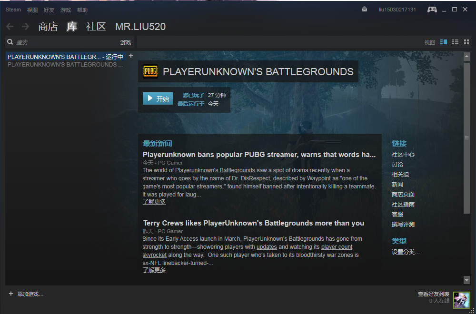Screen dimensions: 476x314
Task: Click the vertical scrollbar thumb
Action: click(x=466, y=138)
